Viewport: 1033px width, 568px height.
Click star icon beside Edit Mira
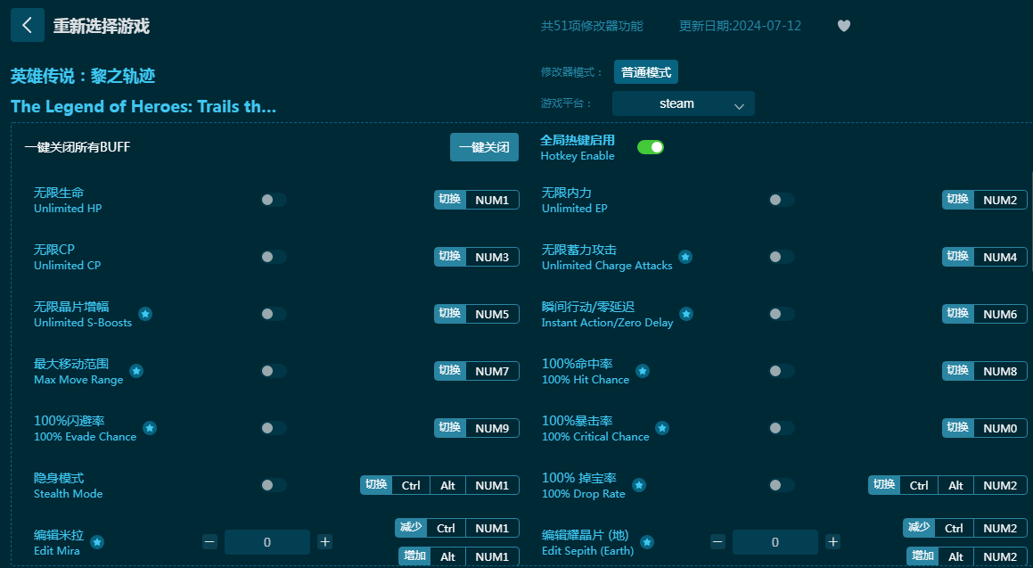(x=97, y=542)
